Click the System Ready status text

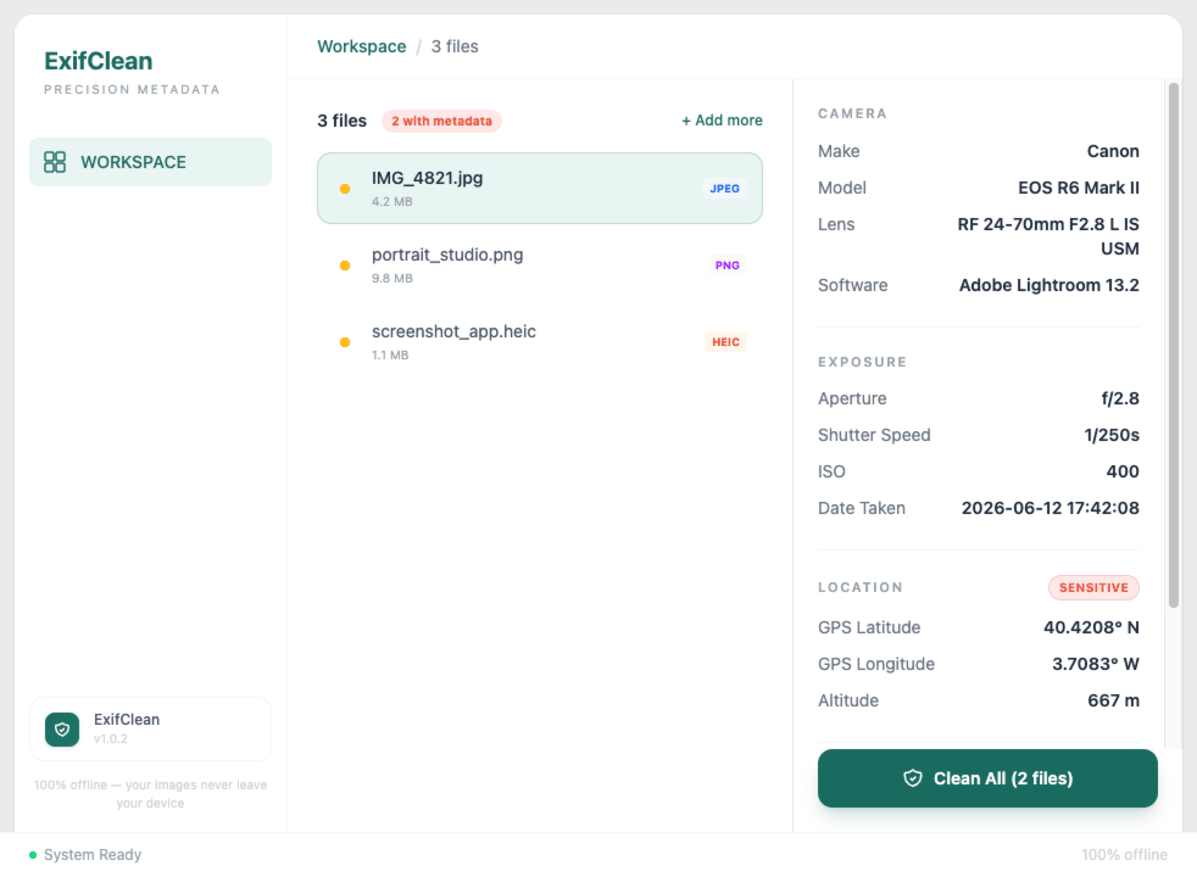coord(93,855)
